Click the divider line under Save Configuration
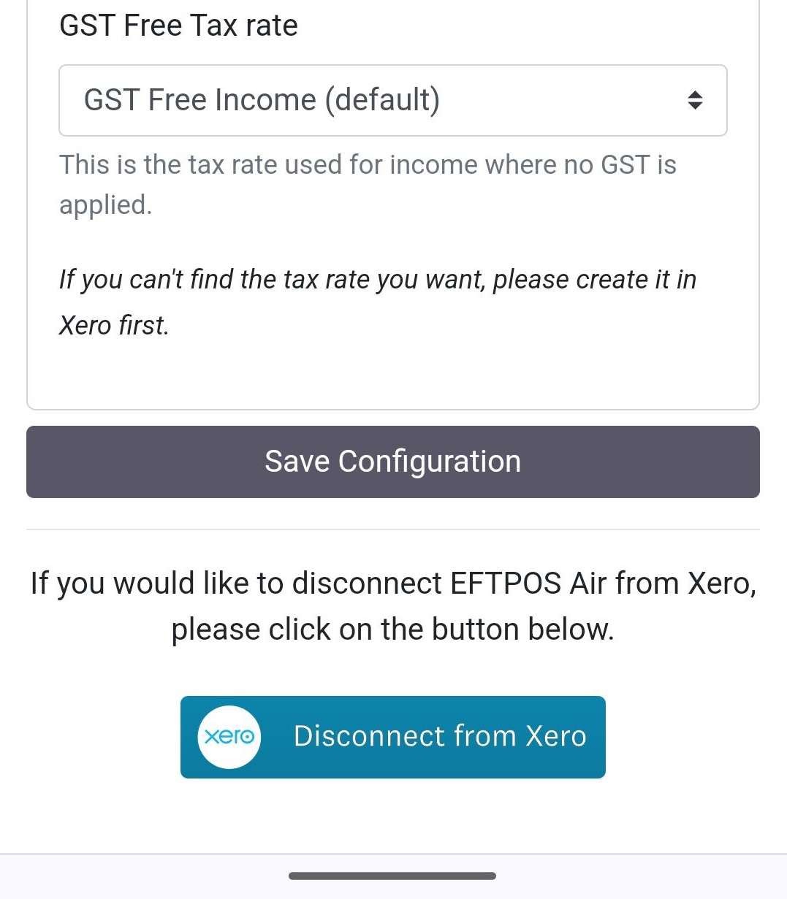787x899 pixels. (x=392, y=529)
